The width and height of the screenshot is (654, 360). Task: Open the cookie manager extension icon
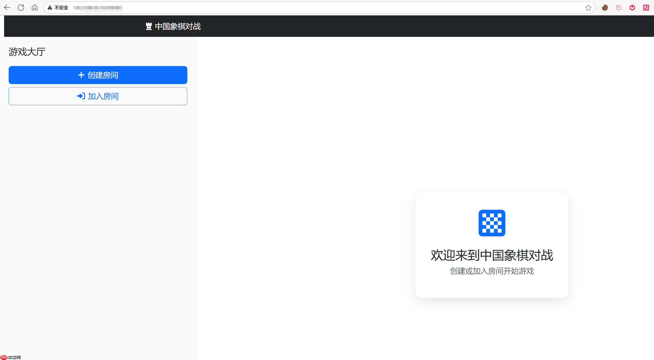[605, 7]
